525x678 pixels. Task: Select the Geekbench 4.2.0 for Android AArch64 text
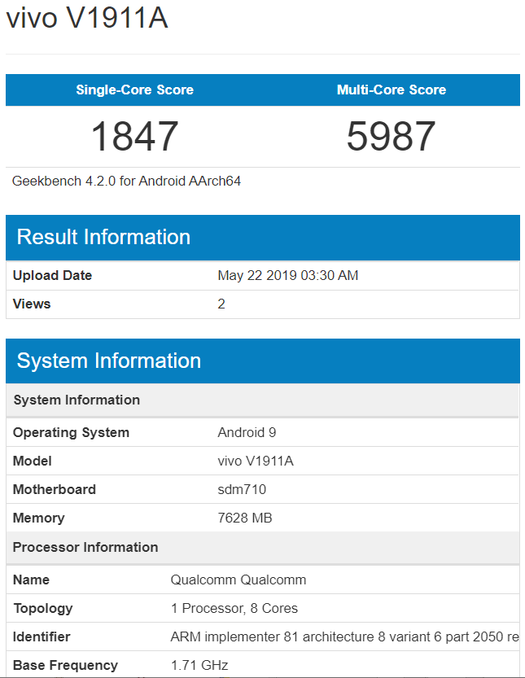click(x=126, y=181)
